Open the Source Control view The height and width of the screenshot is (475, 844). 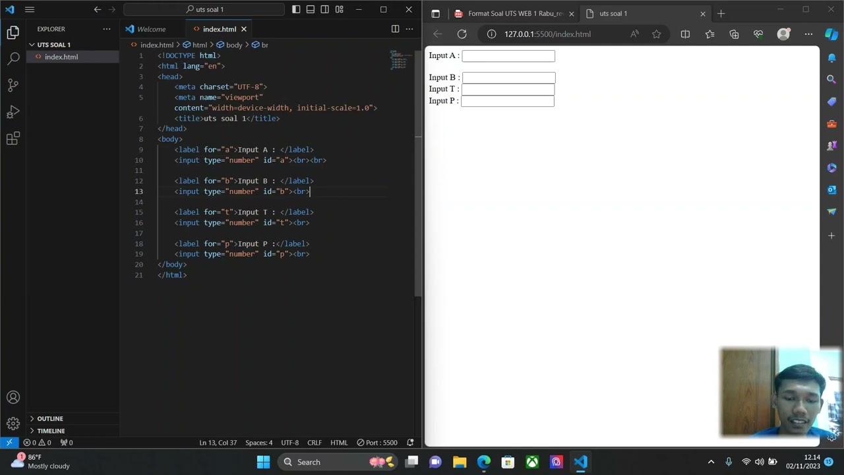tap(13, 85)
